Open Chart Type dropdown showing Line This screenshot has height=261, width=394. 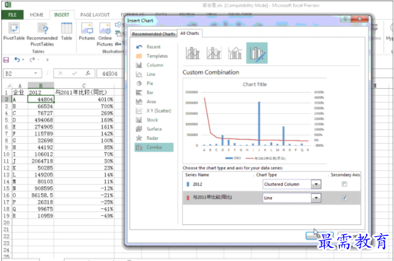pyautogui.click(x=316, y=198)
